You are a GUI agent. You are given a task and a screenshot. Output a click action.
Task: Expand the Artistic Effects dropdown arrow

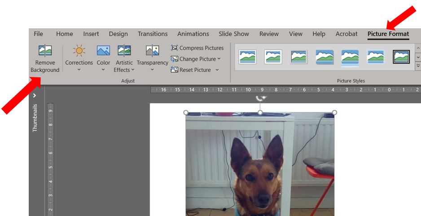click(133, 70)
